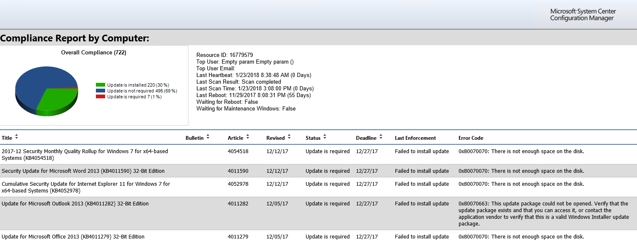637x241 pixels.
Task: Click the 'Overall Compliance (722)' chart title
Action: (94, 53)
